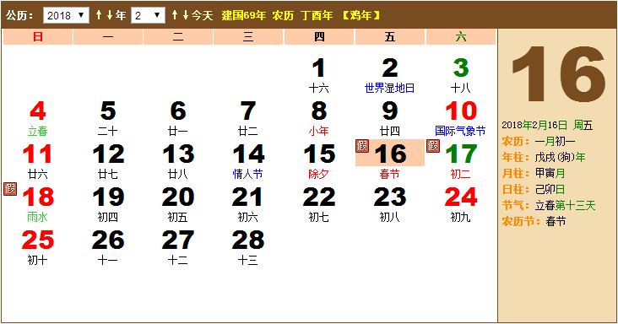This screenshot has height=324, width=618.
Task: Open the year dropdown showing 2018
Action: [66, 15]
